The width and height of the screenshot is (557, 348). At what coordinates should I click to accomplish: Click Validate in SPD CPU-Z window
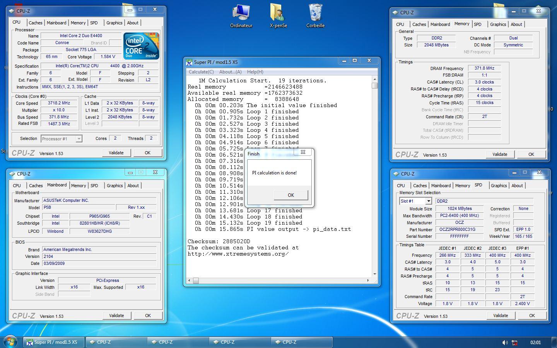(x=501, y=316)
